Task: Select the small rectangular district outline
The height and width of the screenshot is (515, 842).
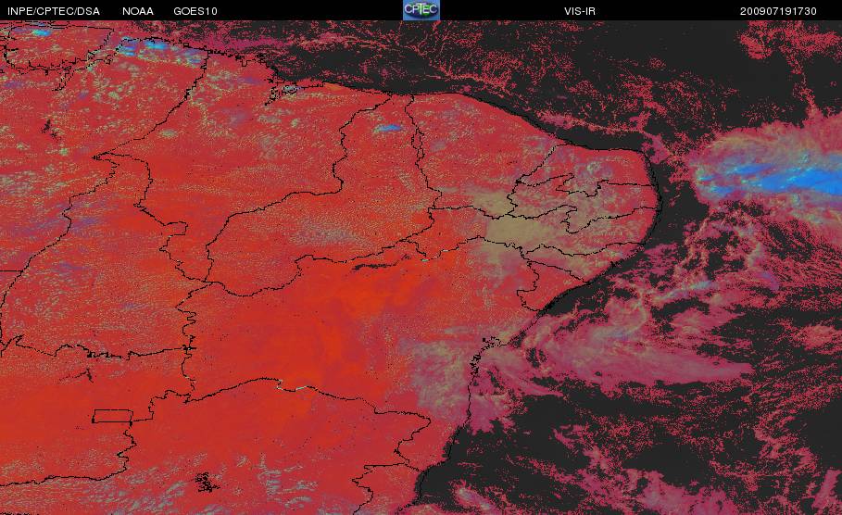Action: click(113, 416)
